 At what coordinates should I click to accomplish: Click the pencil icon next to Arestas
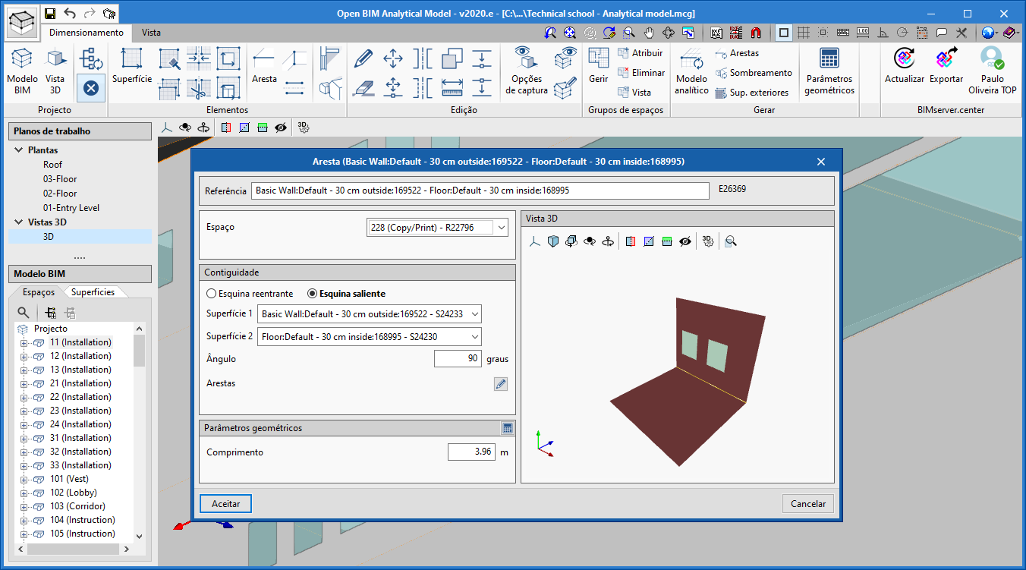click(x=501, y=384)
